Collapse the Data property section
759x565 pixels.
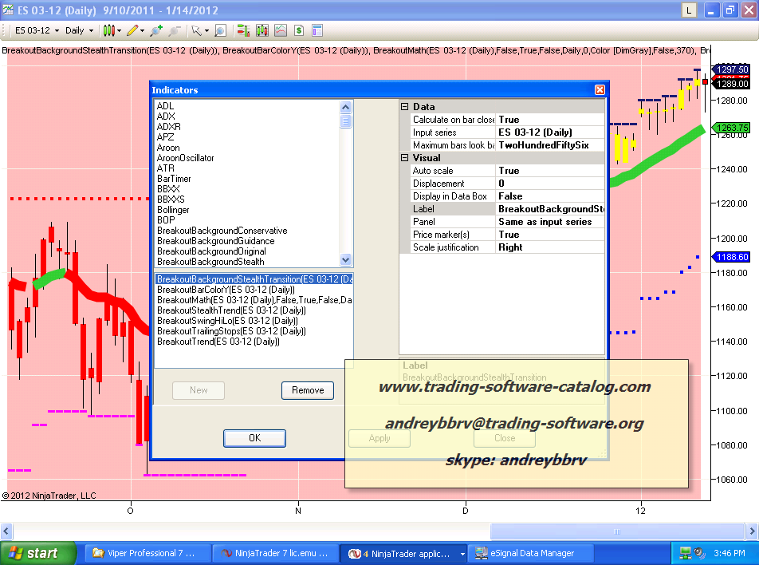coord(404,107)
